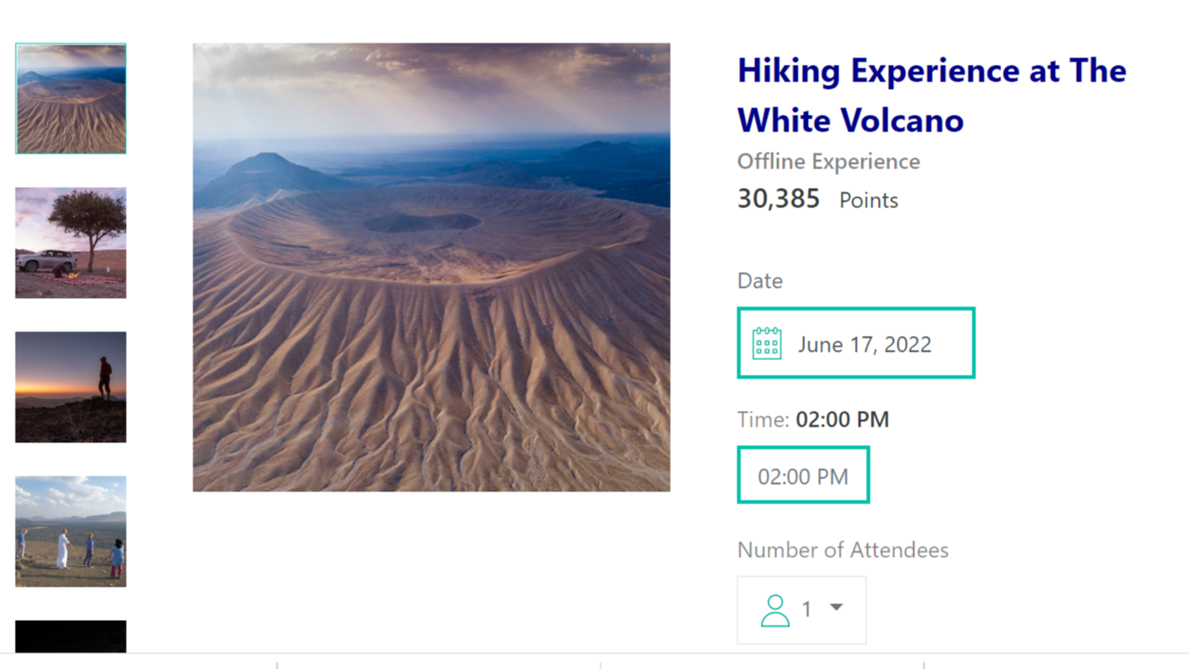Select the dark partially visible bottom thumbnail

(x=70, y=637)
